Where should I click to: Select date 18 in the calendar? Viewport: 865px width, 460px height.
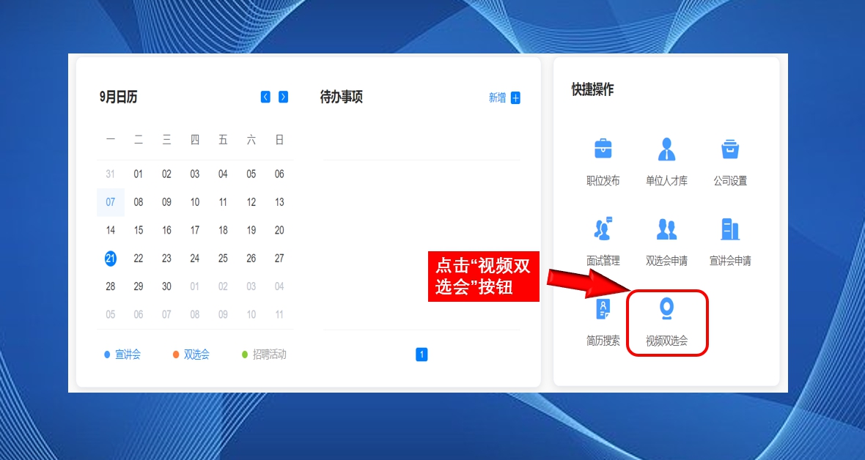pyautogui.click(x=223, y=230)
